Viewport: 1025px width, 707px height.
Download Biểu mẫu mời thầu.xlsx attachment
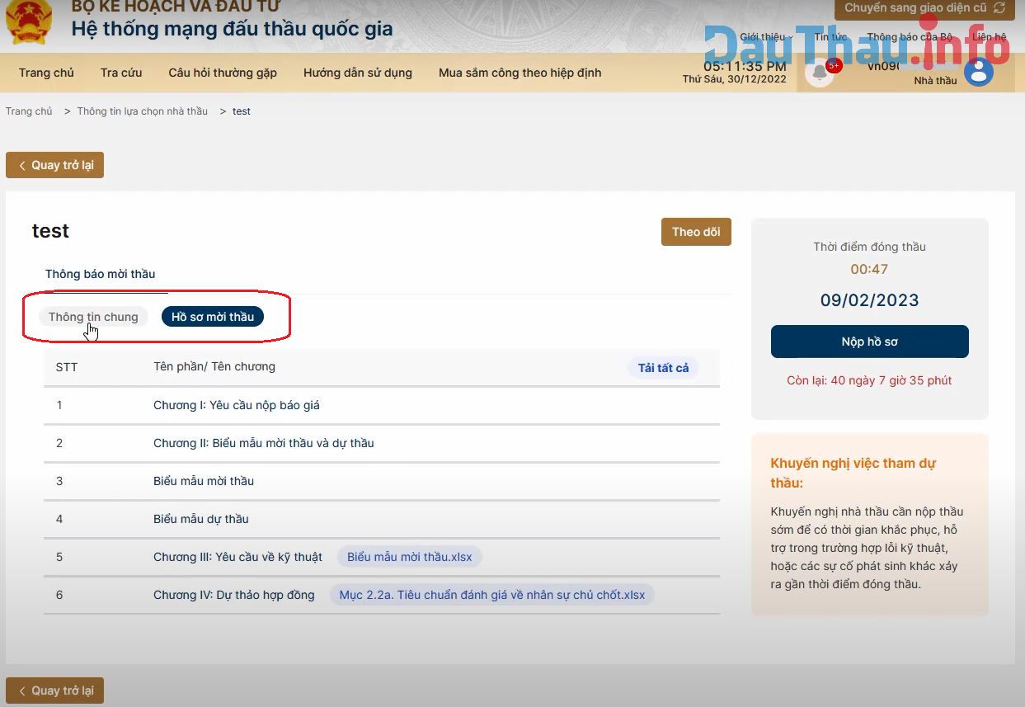coord(409,557)
